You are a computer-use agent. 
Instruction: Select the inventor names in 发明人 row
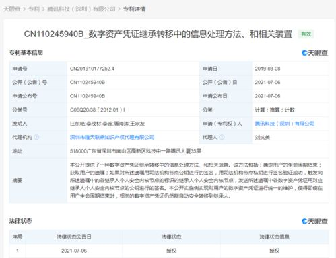click(x=107, y=124)
